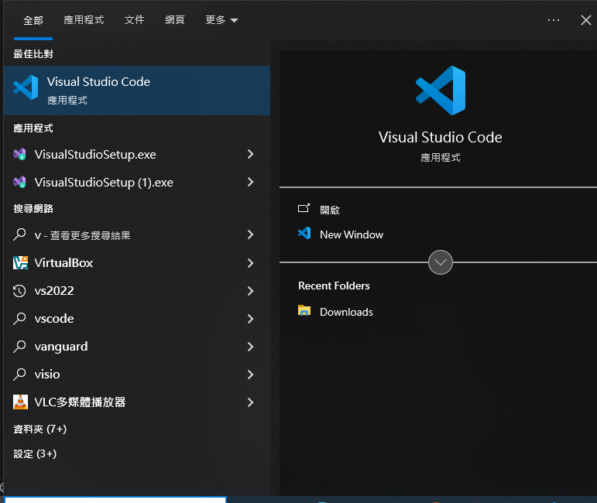Select the 網頁 search tab
The image size is (597, 503).
pos(175,20)
